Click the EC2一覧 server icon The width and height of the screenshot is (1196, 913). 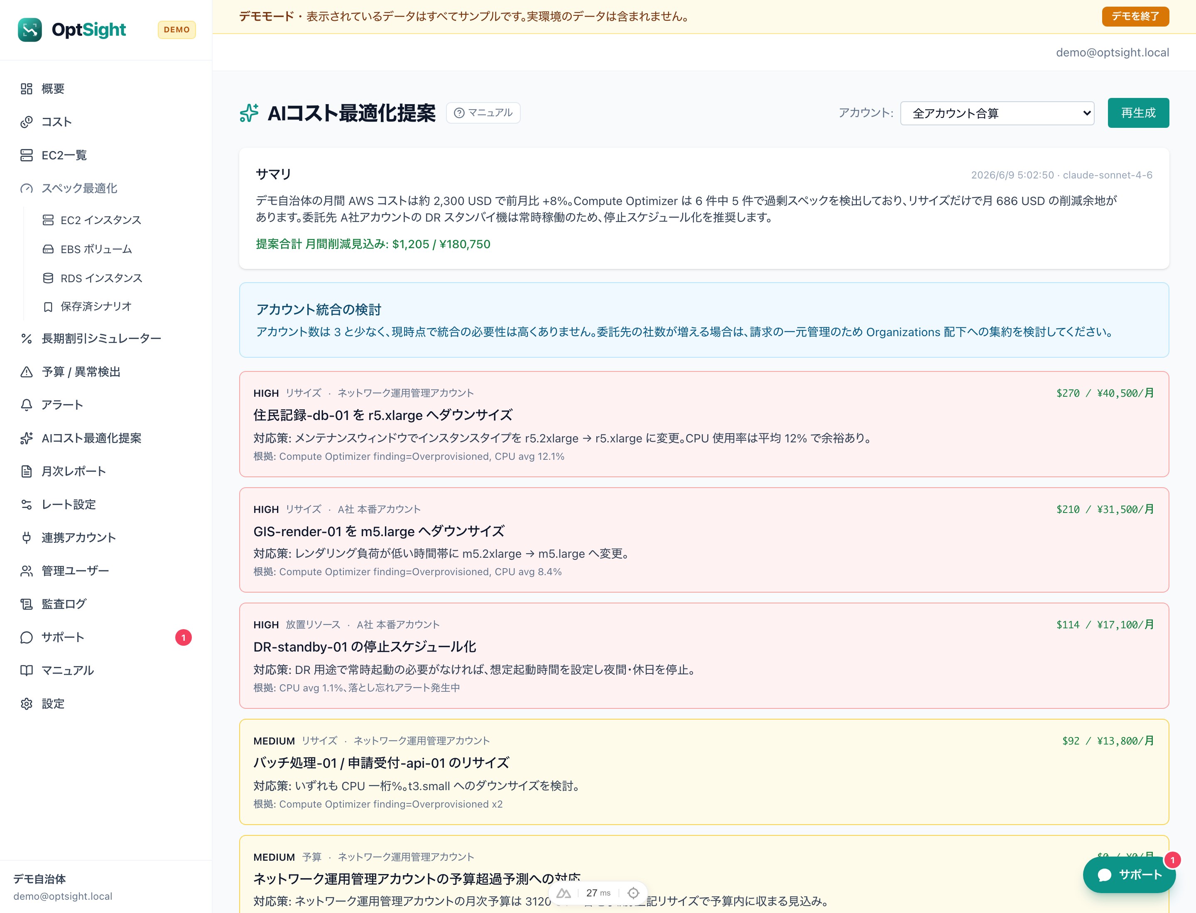tap(27, 155)
